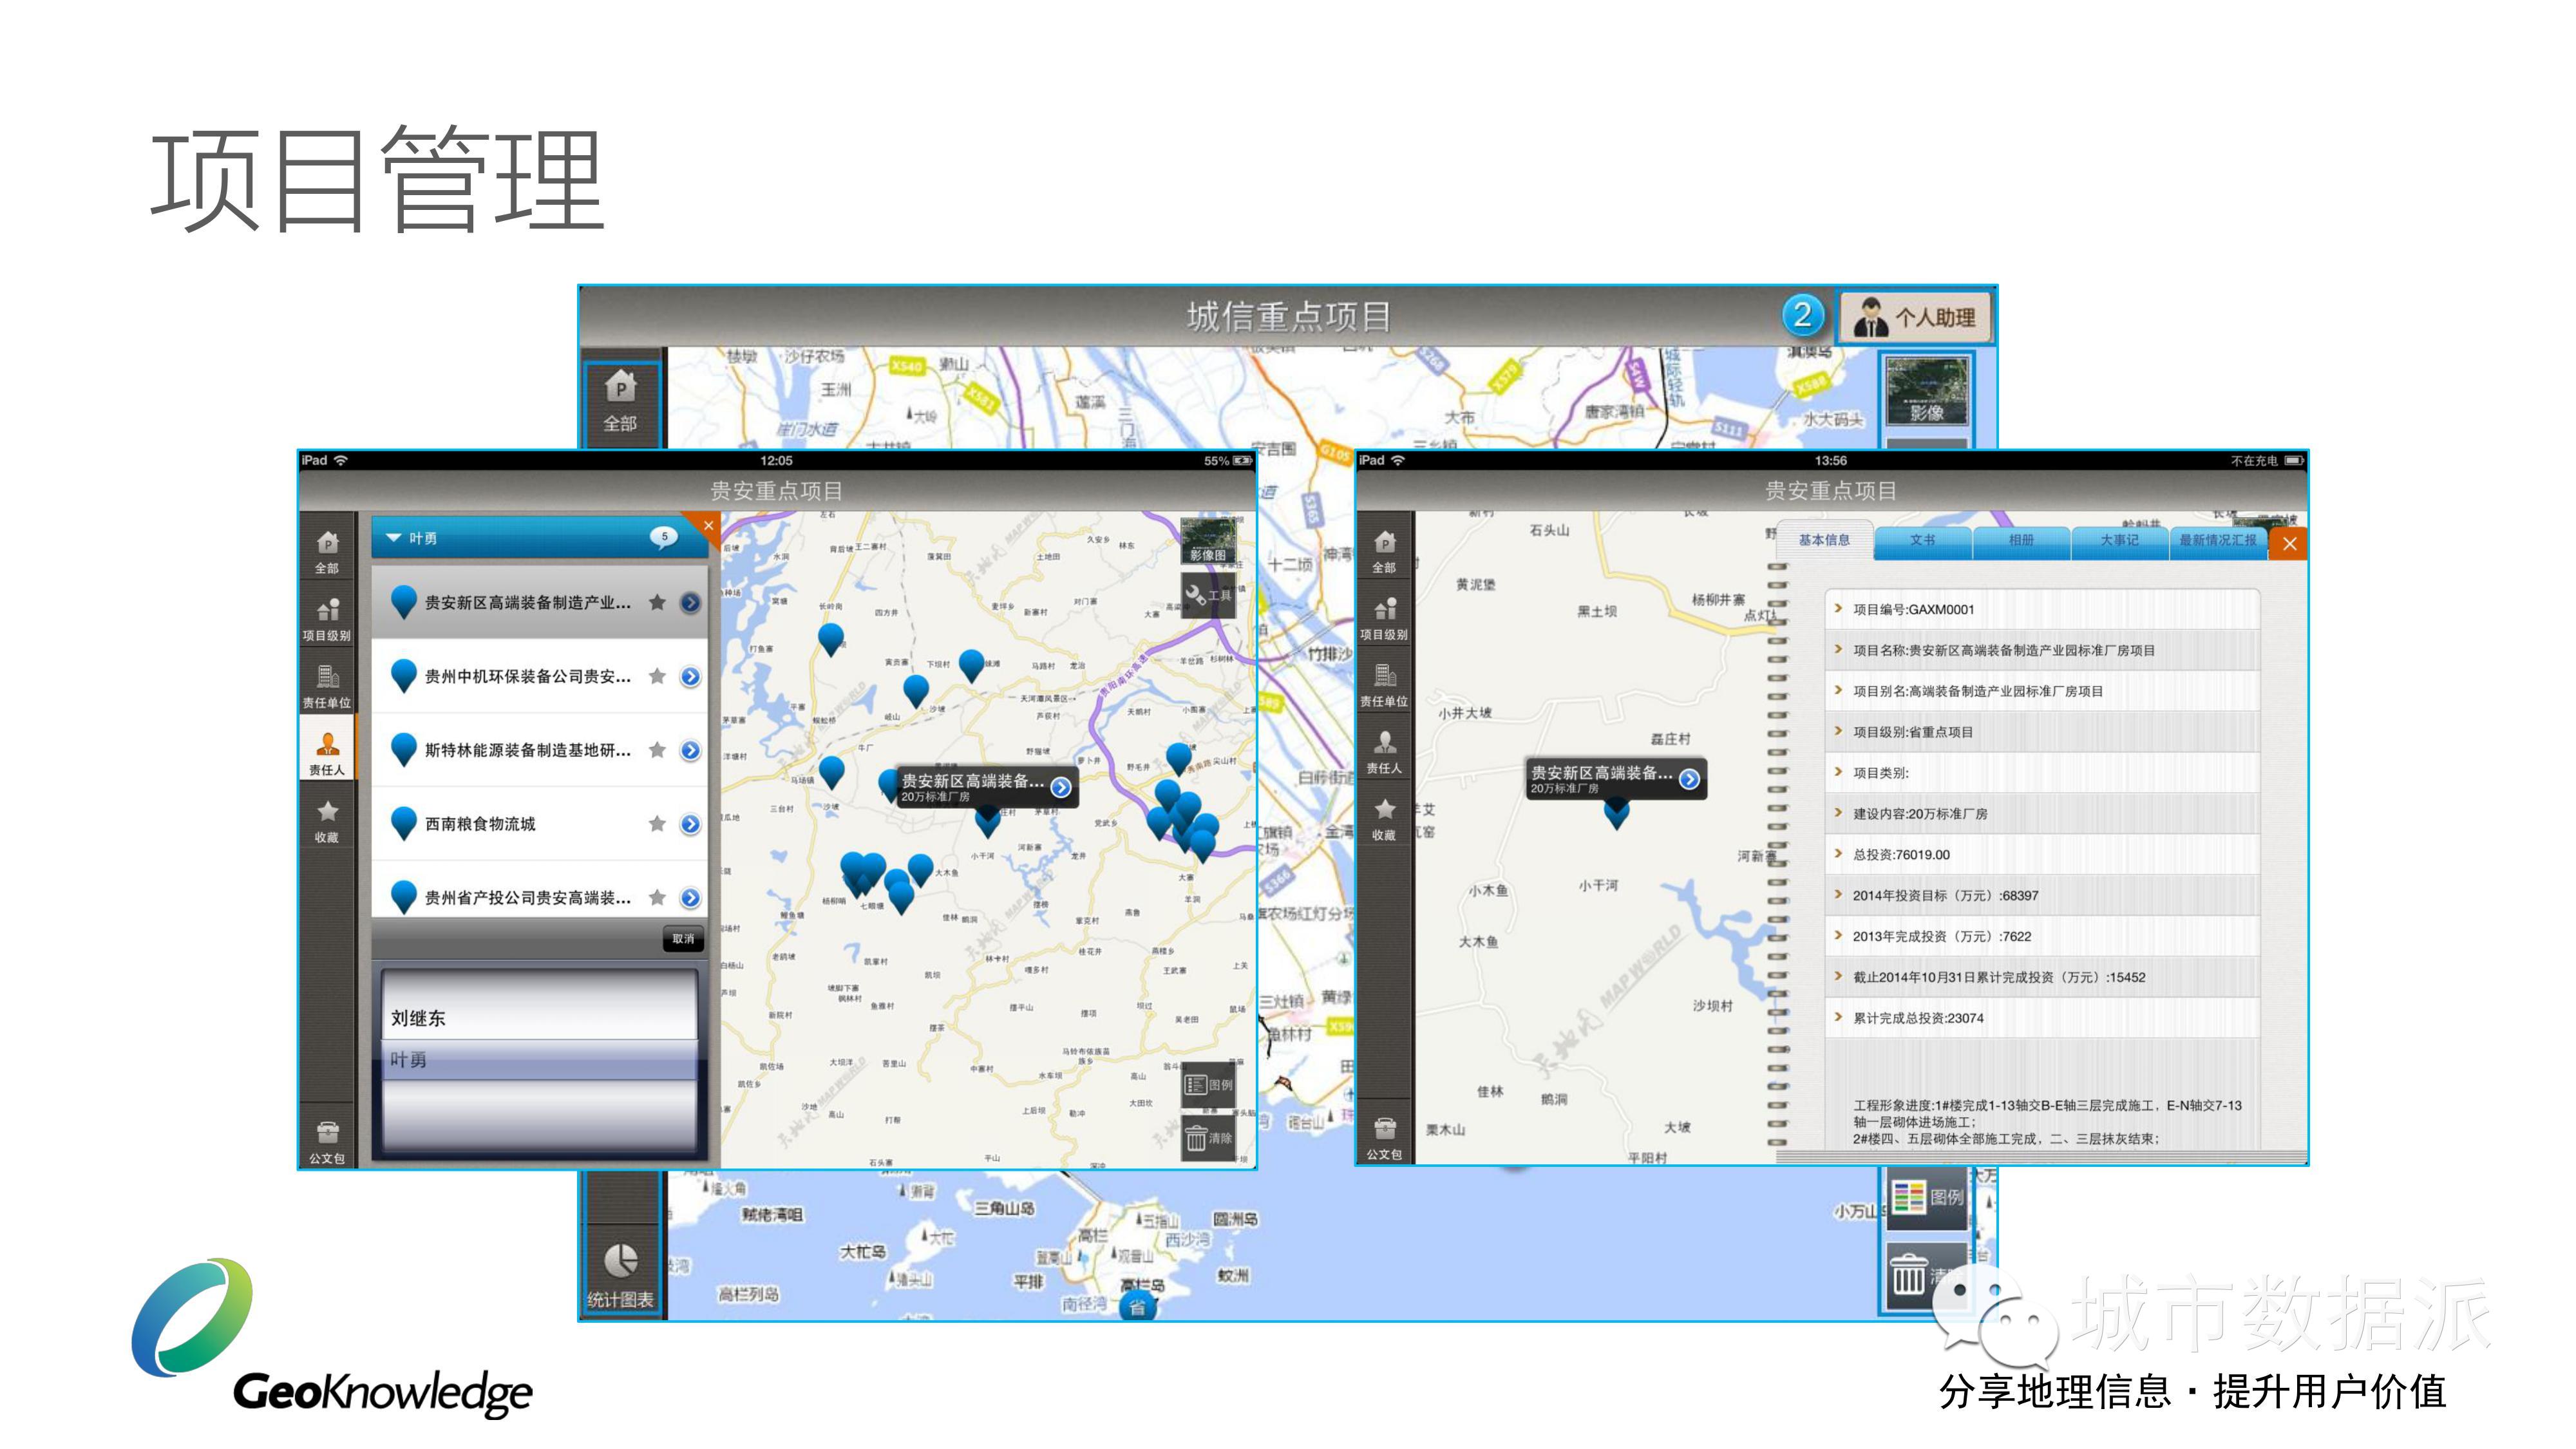Favorite 斯特林能源装备制造基地 with star
2576x1449 pixels.
[657, 750]
